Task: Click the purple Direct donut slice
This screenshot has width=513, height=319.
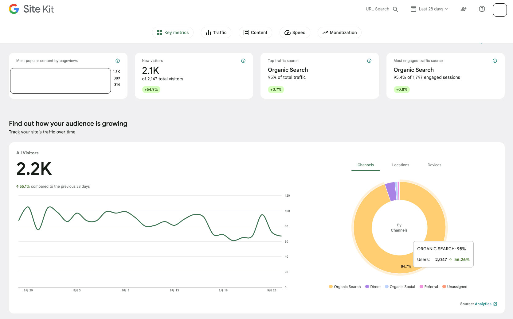Action: (391, 192)
